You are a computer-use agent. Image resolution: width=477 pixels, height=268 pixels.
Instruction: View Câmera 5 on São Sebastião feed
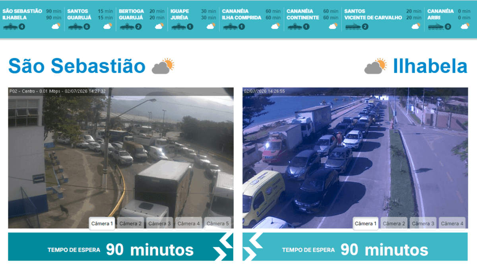click(x=218, y=224)
